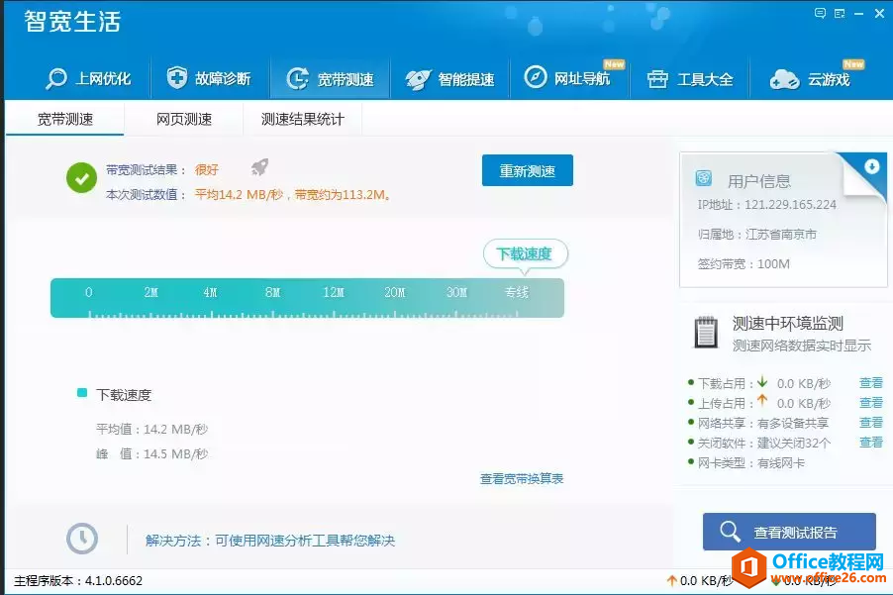Click the feedback speech bubble icon in title bar
The height and width of the screenshot is (595, 893).
(820, 13)
